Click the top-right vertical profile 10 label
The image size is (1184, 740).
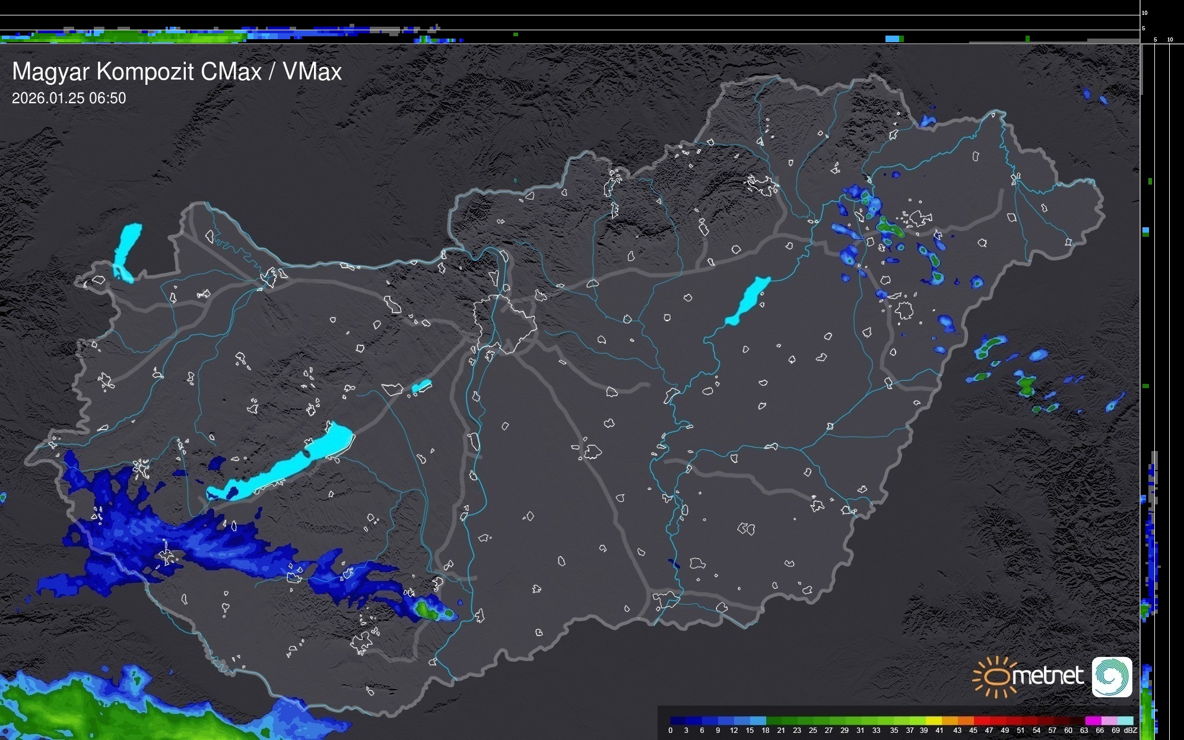pyautogui.click(x=1170, y=40)
